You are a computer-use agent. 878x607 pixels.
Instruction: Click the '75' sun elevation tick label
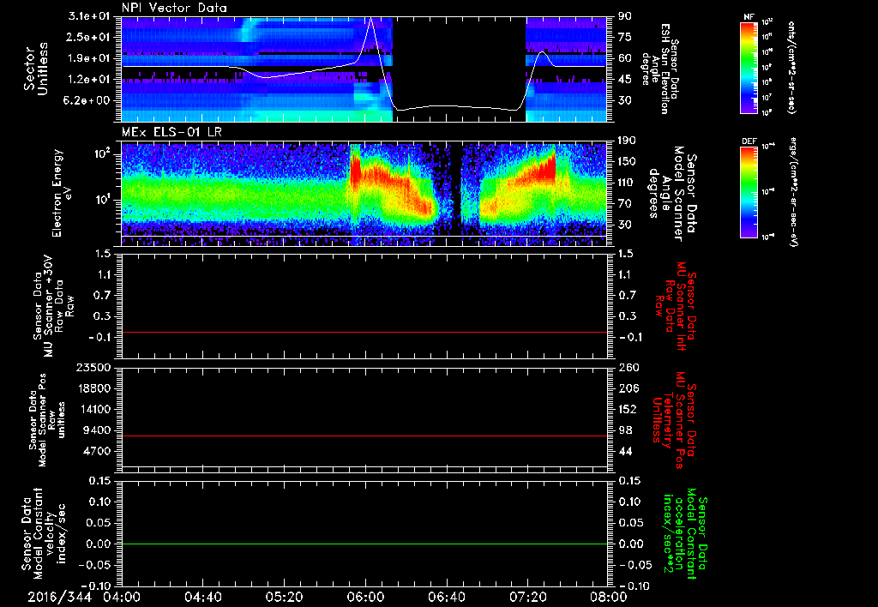click(624, 37)
